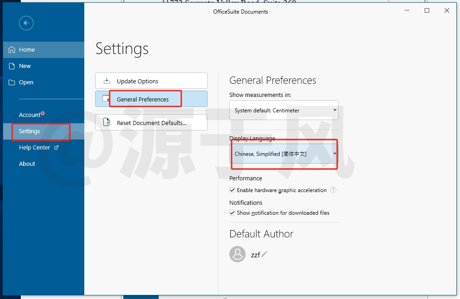Click the author name zzf

click(x=255, y=255)
